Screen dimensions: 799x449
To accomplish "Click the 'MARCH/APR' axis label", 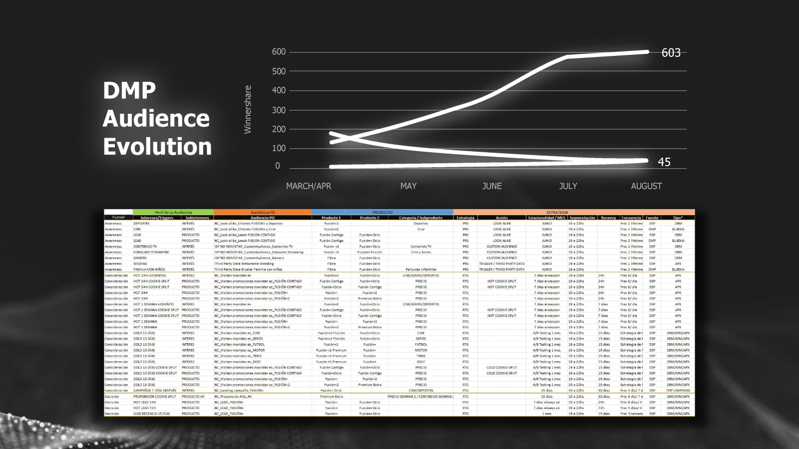I will point(309,186).
